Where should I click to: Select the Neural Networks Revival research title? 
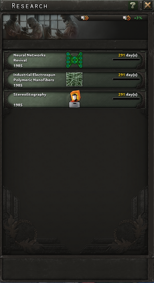coord(29,58)
